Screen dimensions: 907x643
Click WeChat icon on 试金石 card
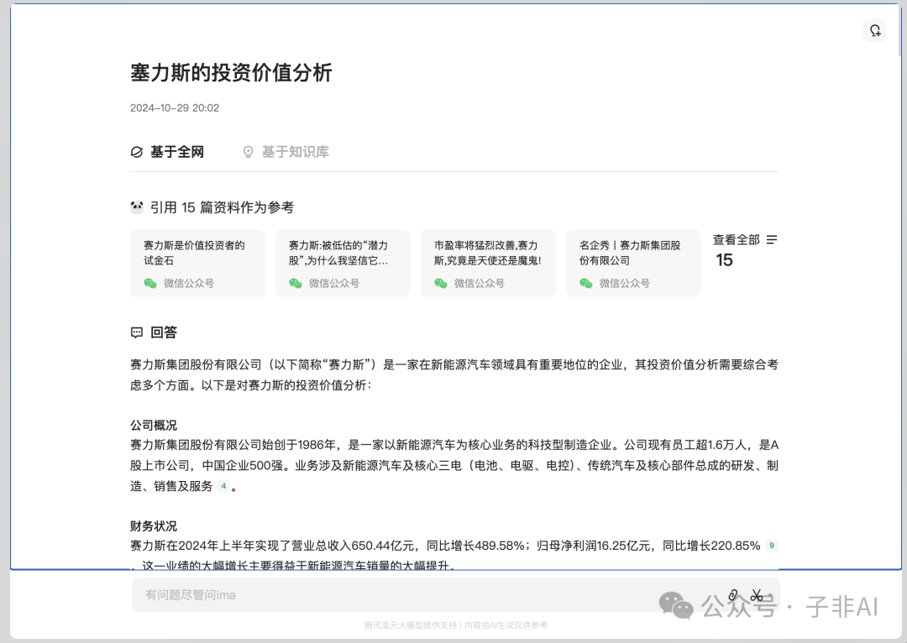click(x=150, y=284)
